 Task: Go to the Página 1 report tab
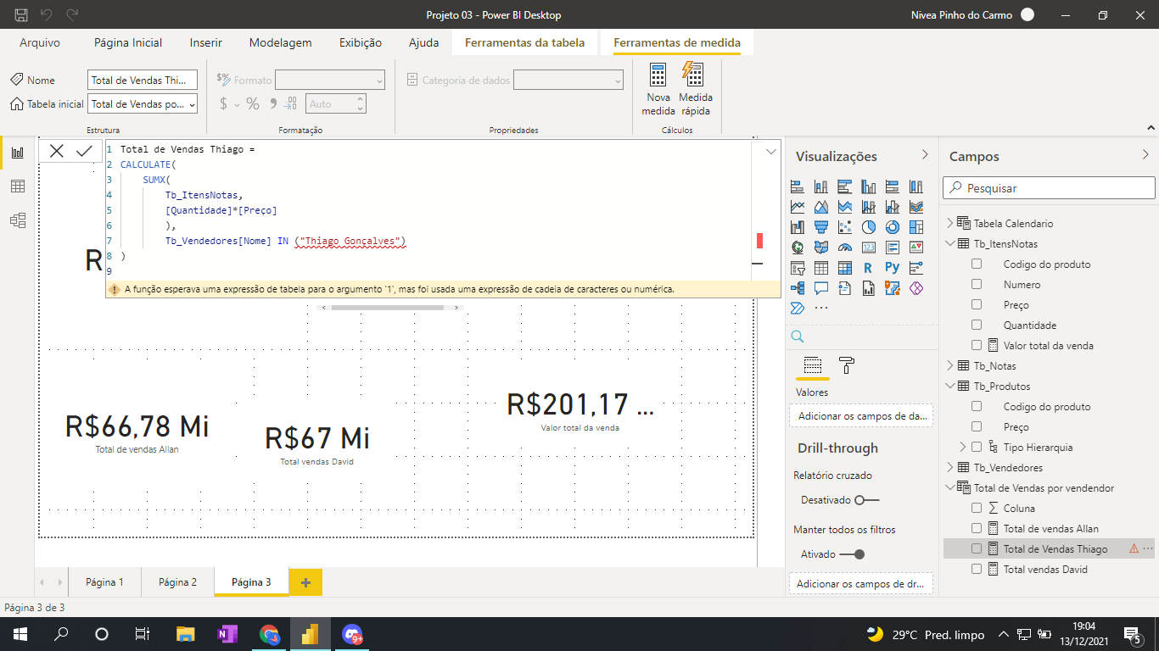pyautogui.click(x=104, y=582)
